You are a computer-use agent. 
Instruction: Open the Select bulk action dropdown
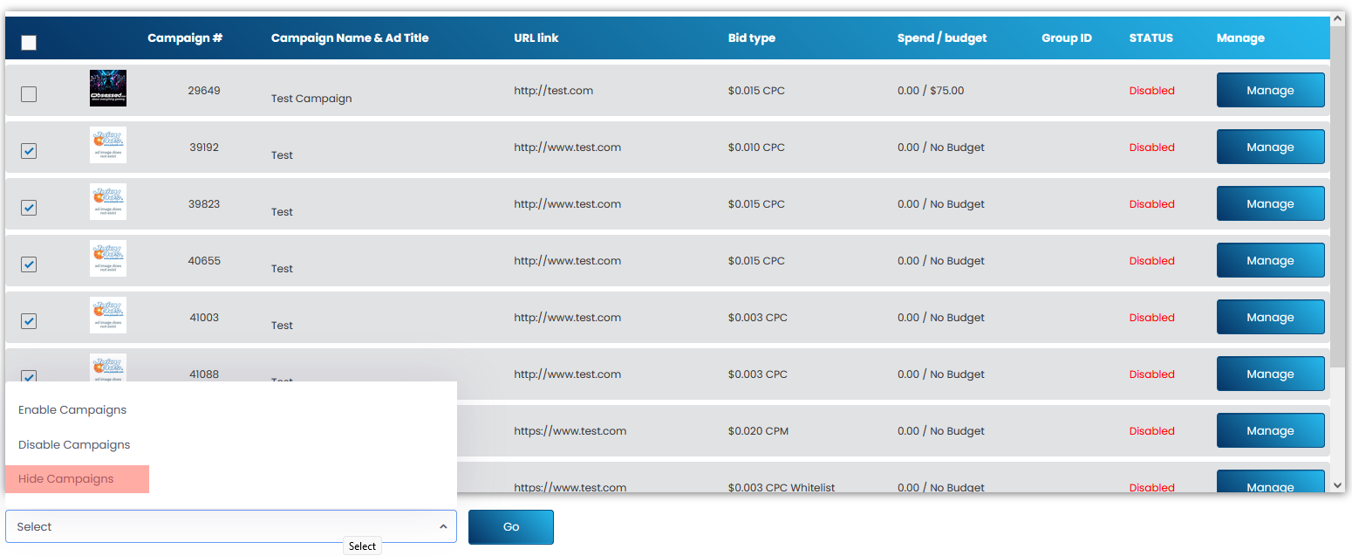pos(231,526)
